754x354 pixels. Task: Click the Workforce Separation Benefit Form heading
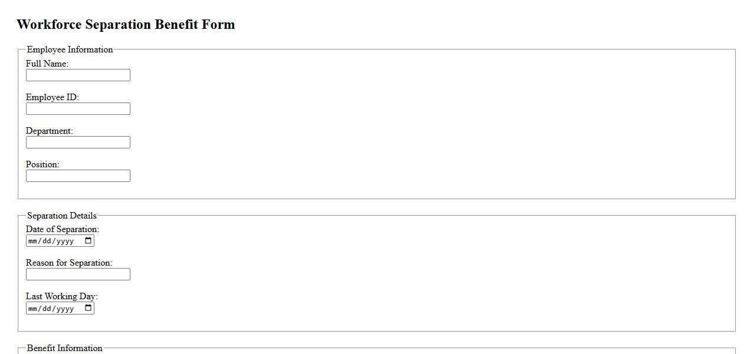(126, 25)
